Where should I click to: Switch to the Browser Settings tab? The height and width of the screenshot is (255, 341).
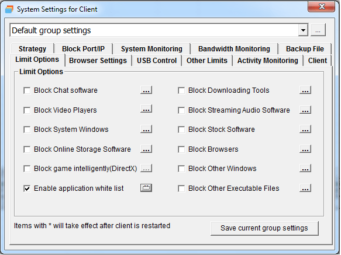tap(98, 60)
